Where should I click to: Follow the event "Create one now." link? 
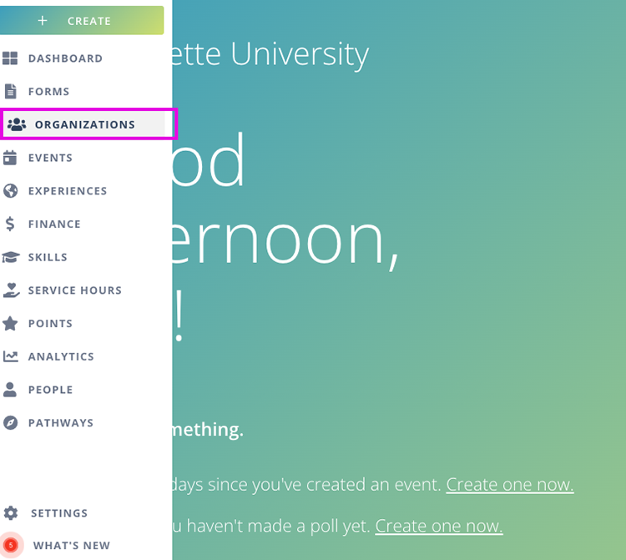click(x=510, y=485)
